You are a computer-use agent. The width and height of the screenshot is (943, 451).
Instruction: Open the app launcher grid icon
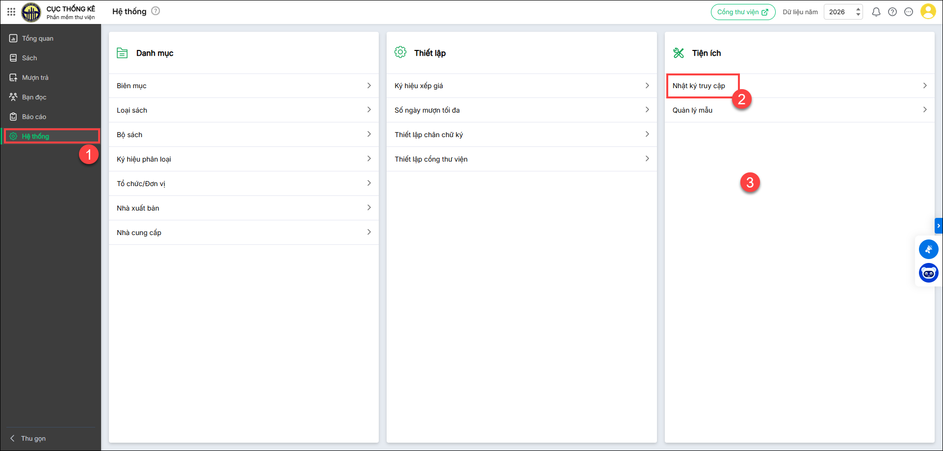click(11, 12)
